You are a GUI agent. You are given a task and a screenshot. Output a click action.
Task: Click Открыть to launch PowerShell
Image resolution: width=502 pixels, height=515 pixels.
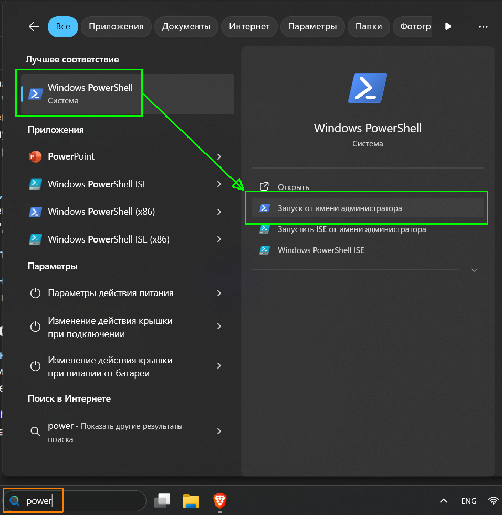[x=293, y=187]
